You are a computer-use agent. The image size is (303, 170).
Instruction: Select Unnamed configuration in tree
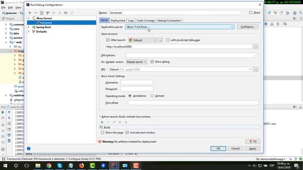click(62, 23)
